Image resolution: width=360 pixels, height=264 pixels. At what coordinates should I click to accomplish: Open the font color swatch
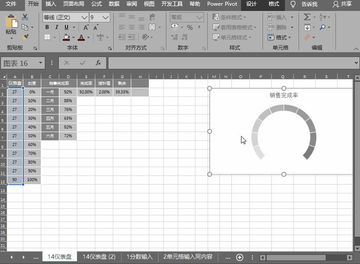[x=81, y=38]
